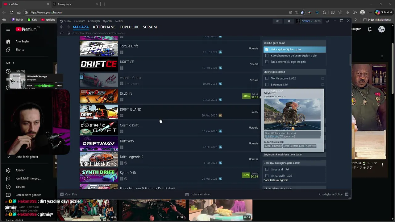
Task: Switch to the KÜTÜPHANE tab
Action: pyautogui.click(x=104, y=27)
